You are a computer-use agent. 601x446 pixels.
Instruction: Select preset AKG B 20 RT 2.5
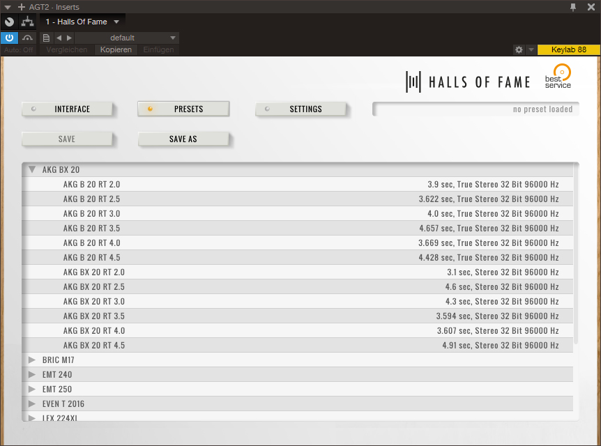point(298,199)
